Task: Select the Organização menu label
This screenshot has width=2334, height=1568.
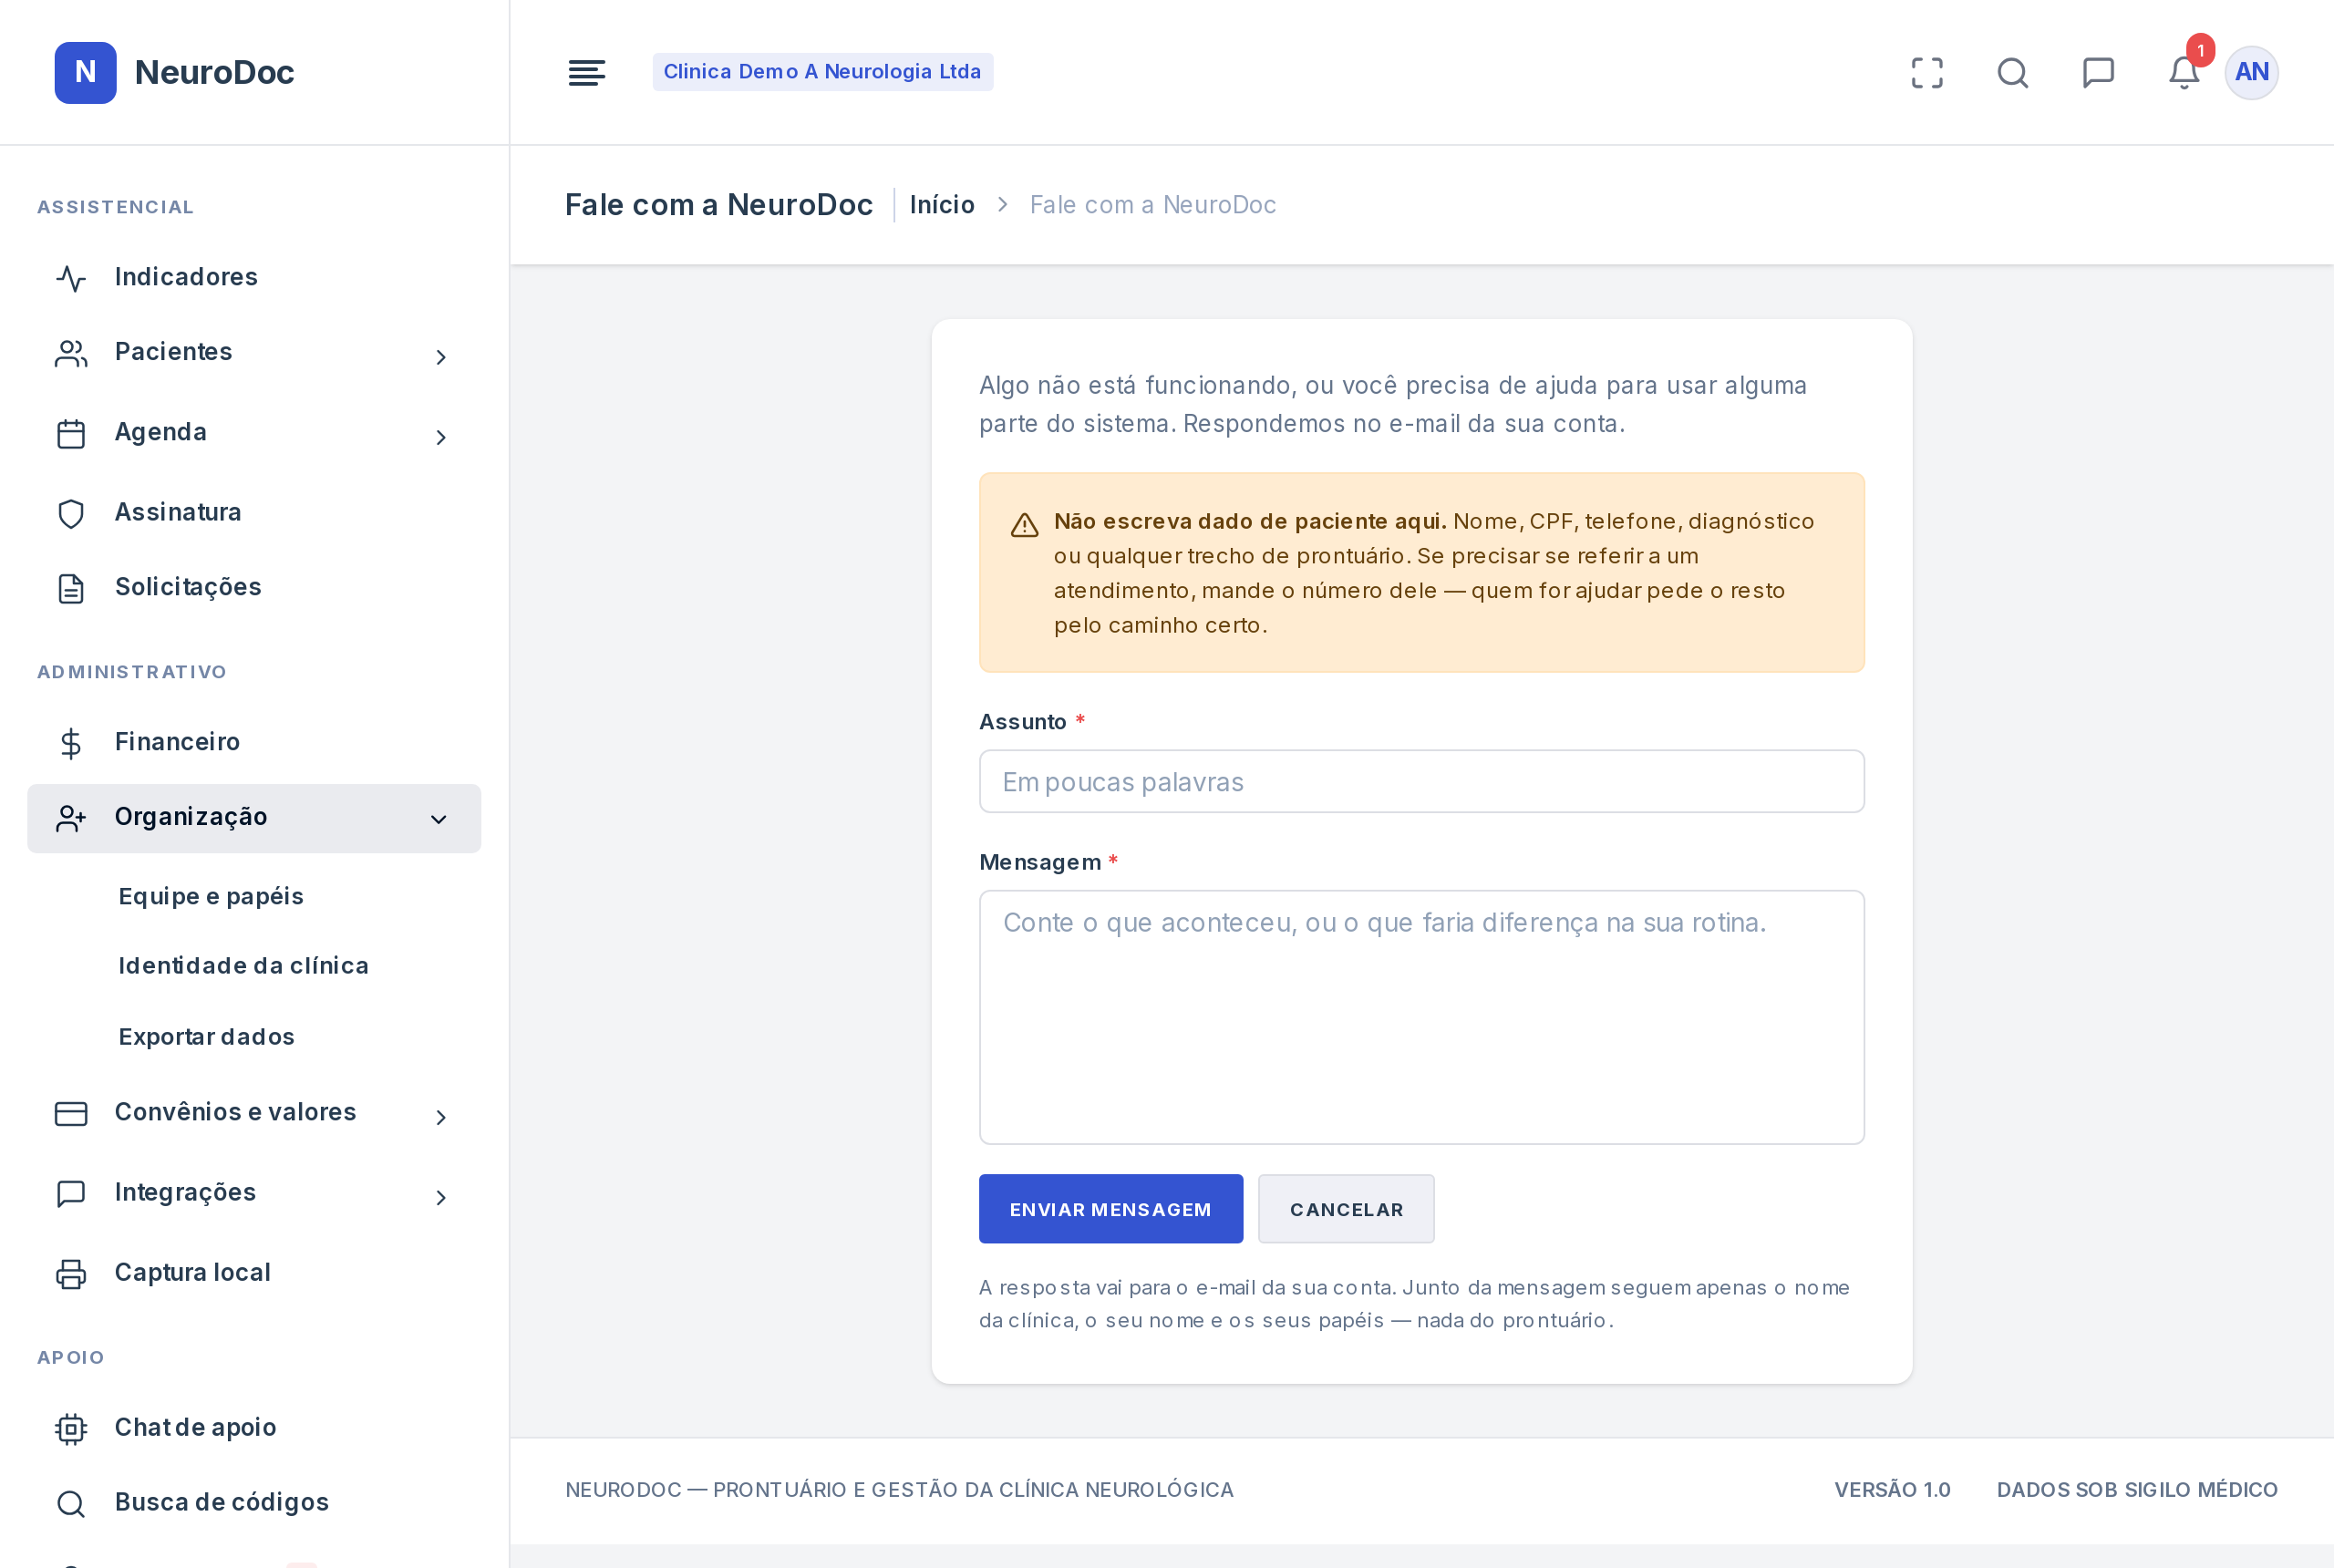Action: pos(191,817)
